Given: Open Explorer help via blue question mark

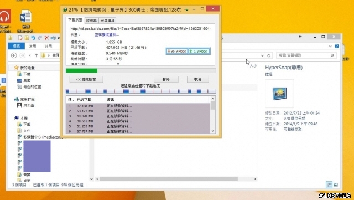Looking at the screenshot, I should tap(337, 46).
